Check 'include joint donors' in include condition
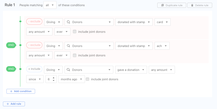The image size is (217, 109). [87, 79]
